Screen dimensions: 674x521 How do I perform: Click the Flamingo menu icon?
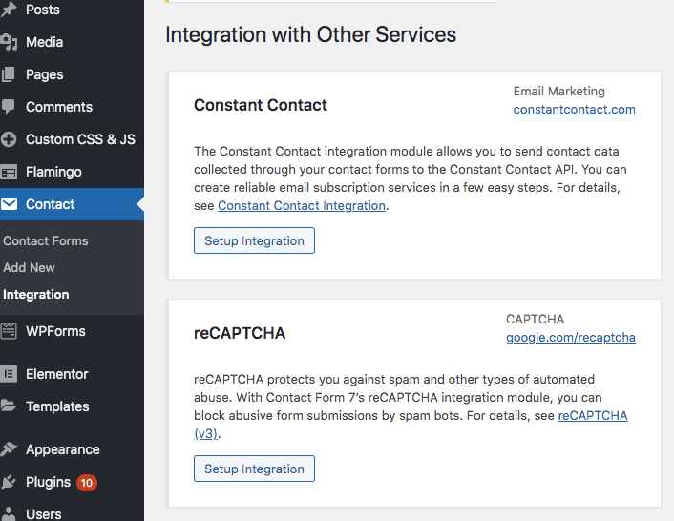[x=9, y=172]
